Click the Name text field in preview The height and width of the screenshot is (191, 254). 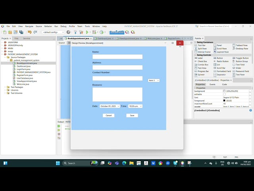pyautogui.click(x=117, y=57)
